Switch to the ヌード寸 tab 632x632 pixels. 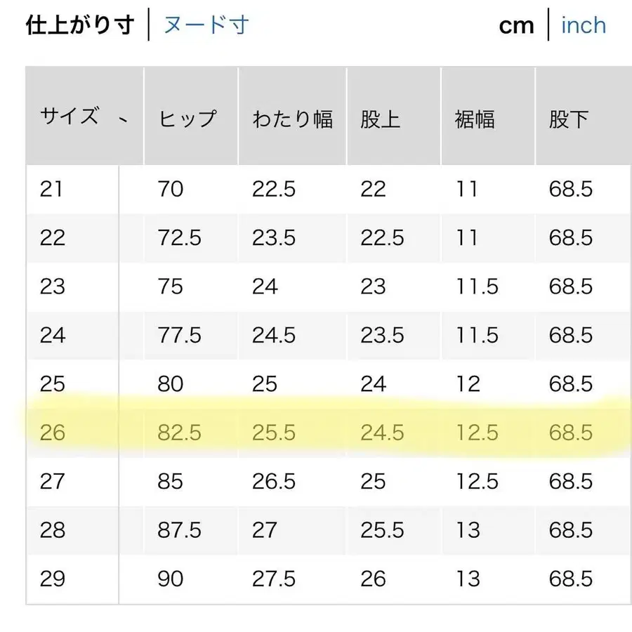click(204, 25)
